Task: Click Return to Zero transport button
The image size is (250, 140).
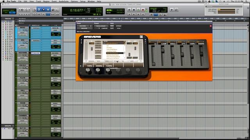Action: pos(129,14)
